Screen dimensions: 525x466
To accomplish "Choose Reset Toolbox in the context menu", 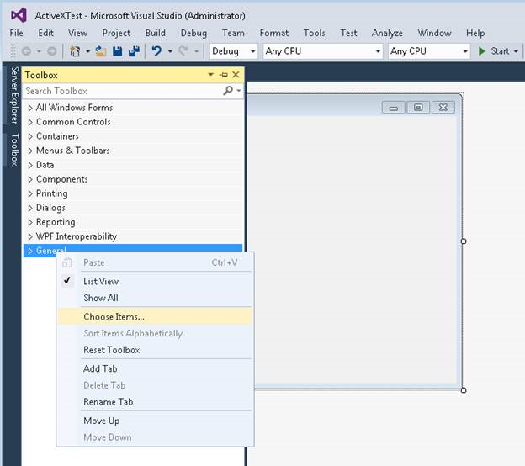I will coord(111,350).
